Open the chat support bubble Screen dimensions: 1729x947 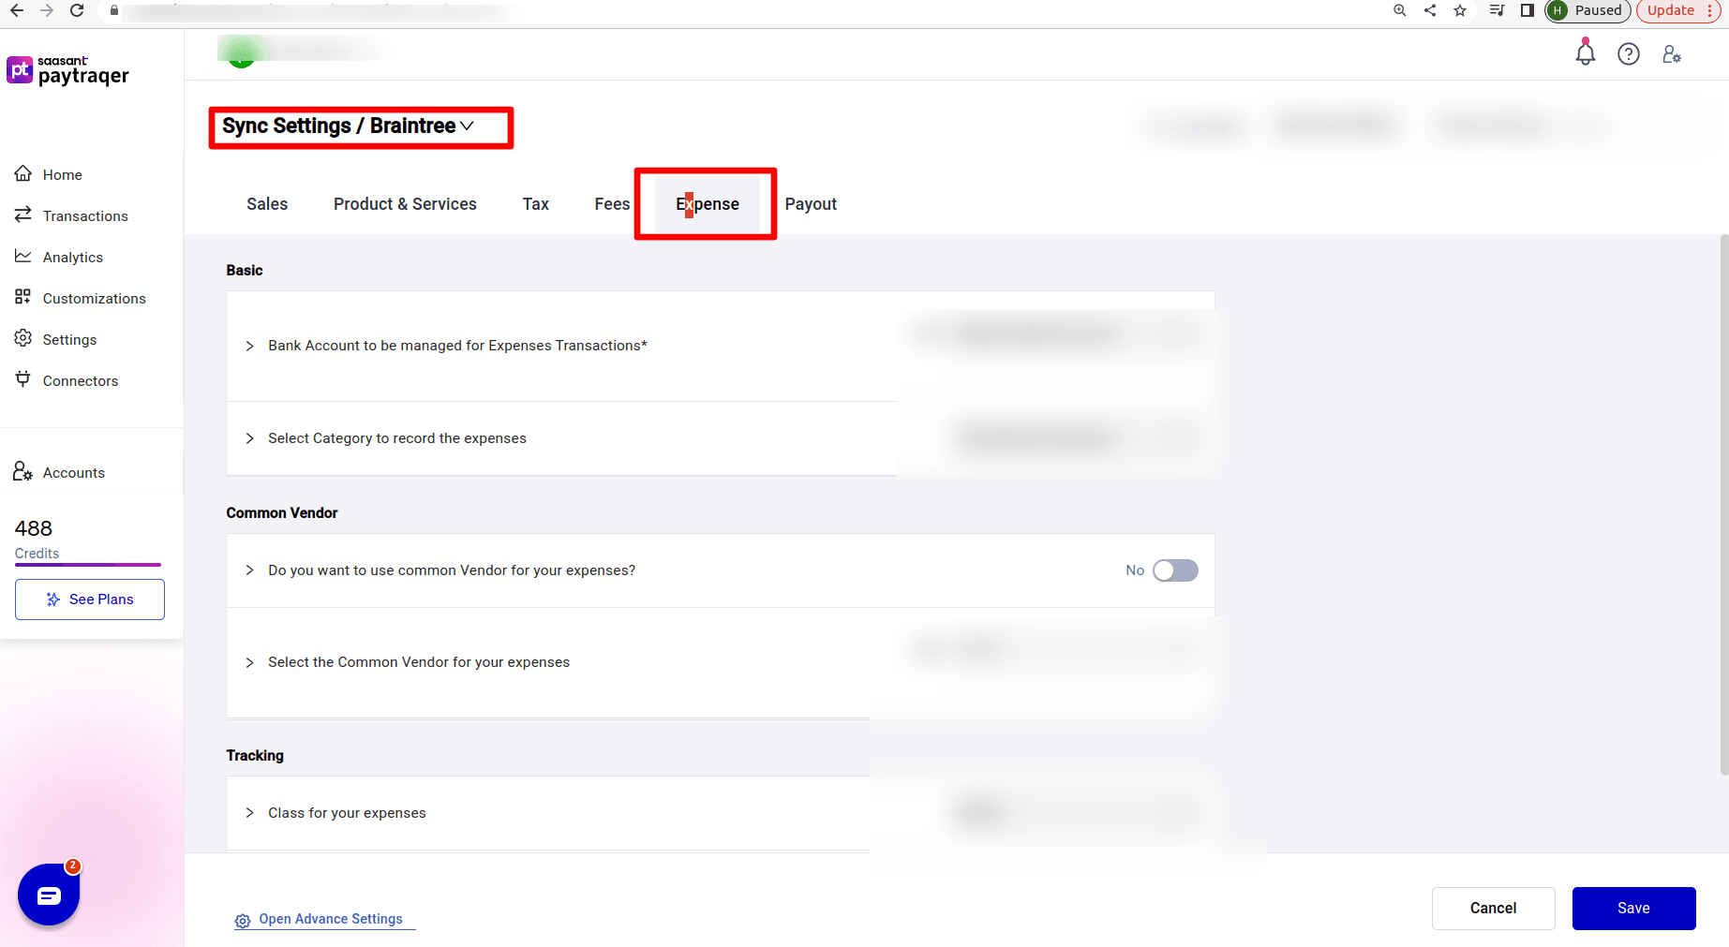coord(49,895)
